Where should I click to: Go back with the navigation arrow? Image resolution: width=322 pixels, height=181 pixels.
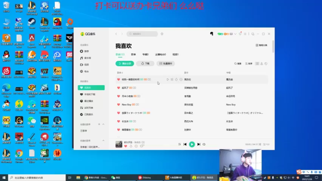[x=116, y=34]
